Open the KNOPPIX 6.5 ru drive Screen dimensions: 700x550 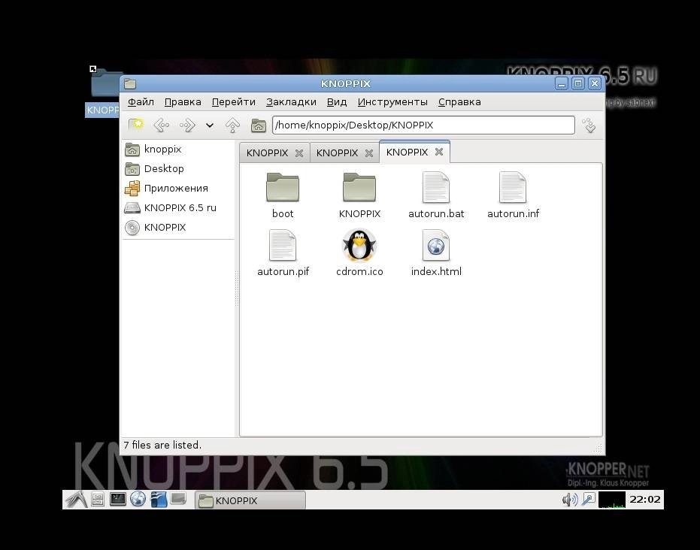pos(170,207)
